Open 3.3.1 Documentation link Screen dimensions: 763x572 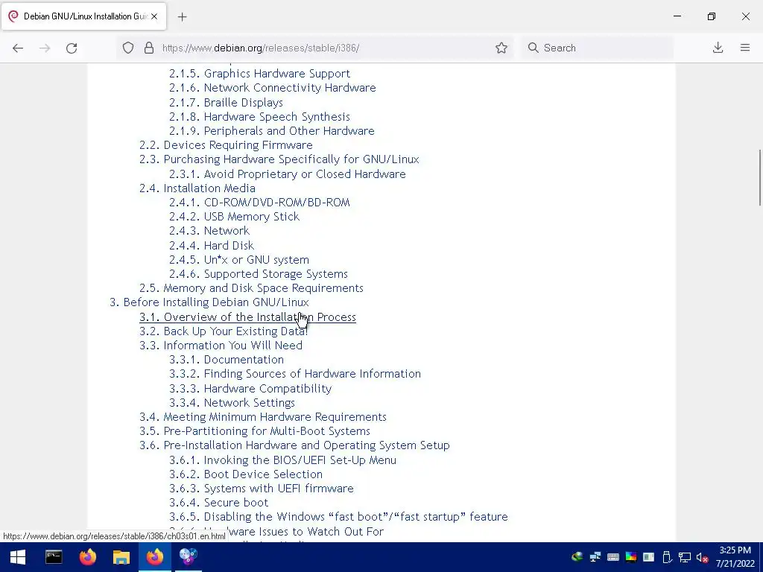tap(227, 360)
